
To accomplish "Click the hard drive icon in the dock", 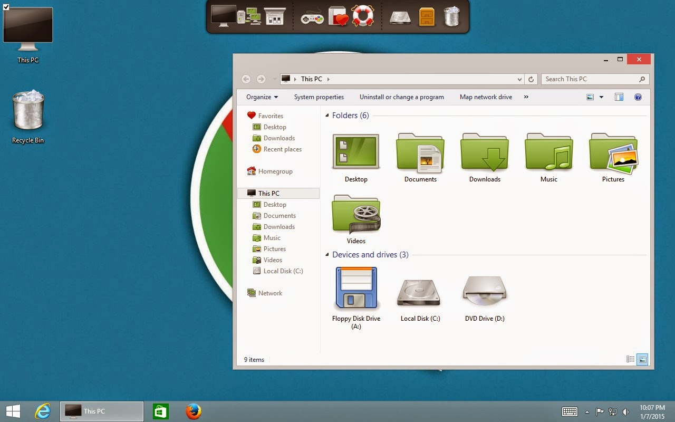I will [x=400, y=18].
